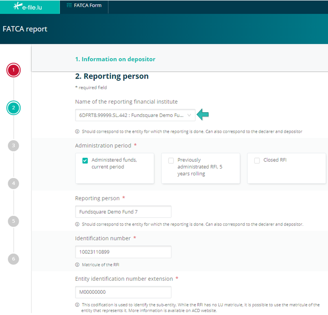Click the Identification number field
The height and width of the screenshot is (315, 328).
click(x=123, y=252)
